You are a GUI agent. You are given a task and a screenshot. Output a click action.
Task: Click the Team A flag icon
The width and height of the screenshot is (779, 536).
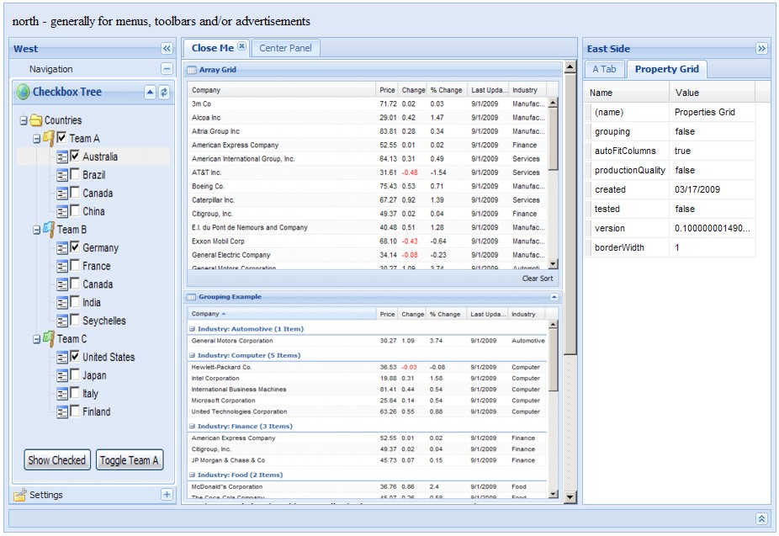click(x=49, y=138)
